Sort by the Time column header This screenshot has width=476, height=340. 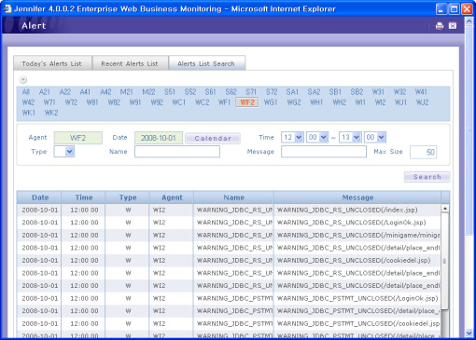point(83,197)
